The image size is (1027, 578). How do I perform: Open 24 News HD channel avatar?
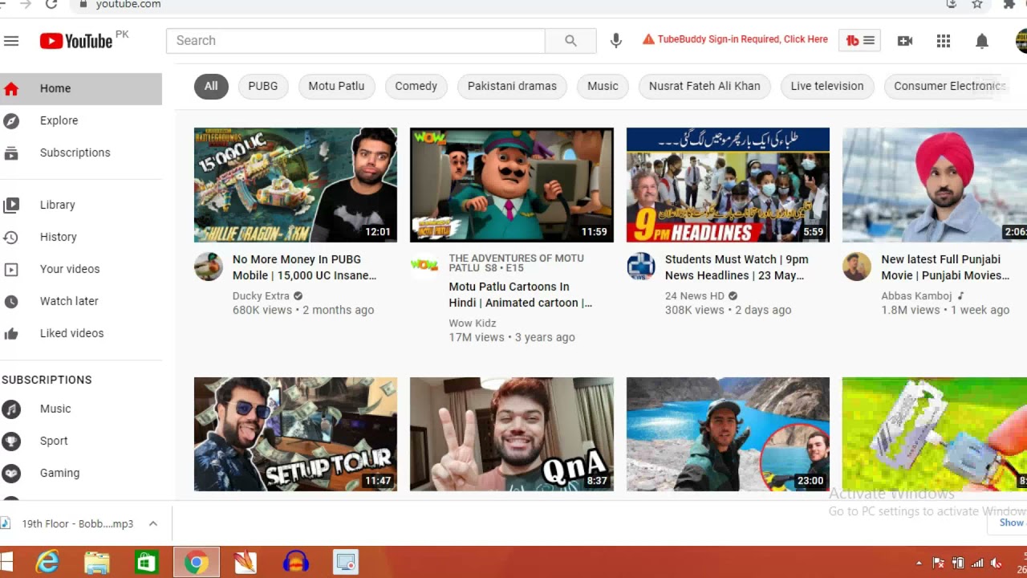point(641,267)
